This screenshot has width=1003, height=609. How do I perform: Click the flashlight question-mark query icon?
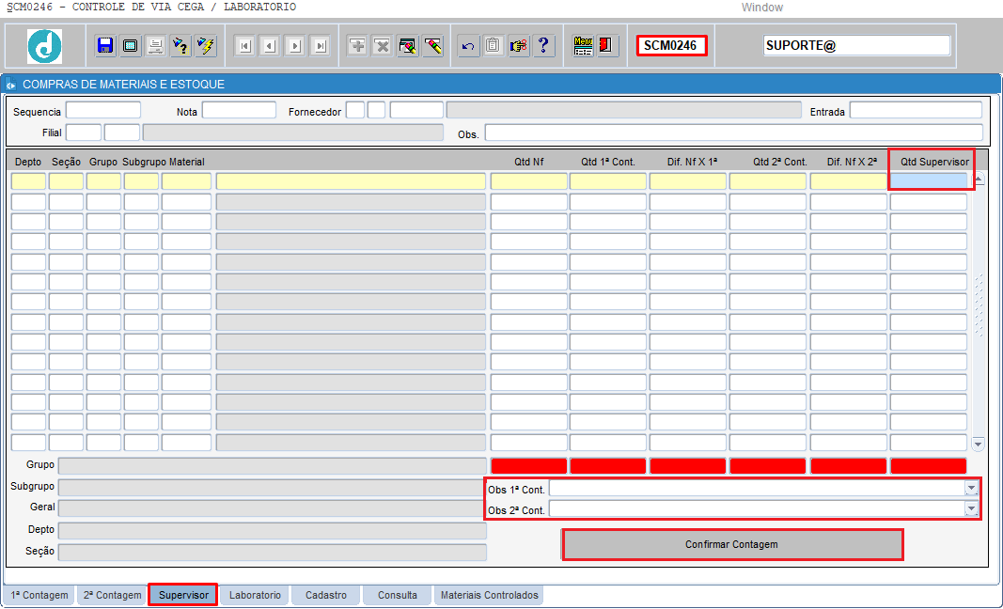click(180, 46)
